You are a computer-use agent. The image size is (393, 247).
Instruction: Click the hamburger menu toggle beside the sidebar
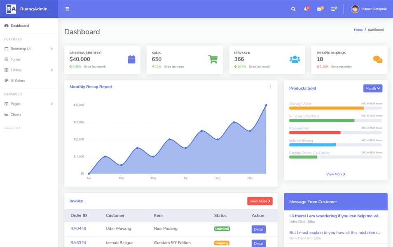click(x=67, y=9)
